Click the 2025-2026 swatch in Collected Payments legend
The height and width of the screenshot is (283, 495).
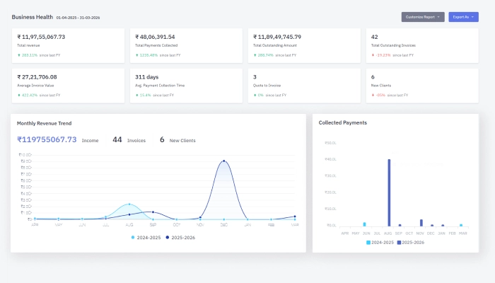point(400,243)
